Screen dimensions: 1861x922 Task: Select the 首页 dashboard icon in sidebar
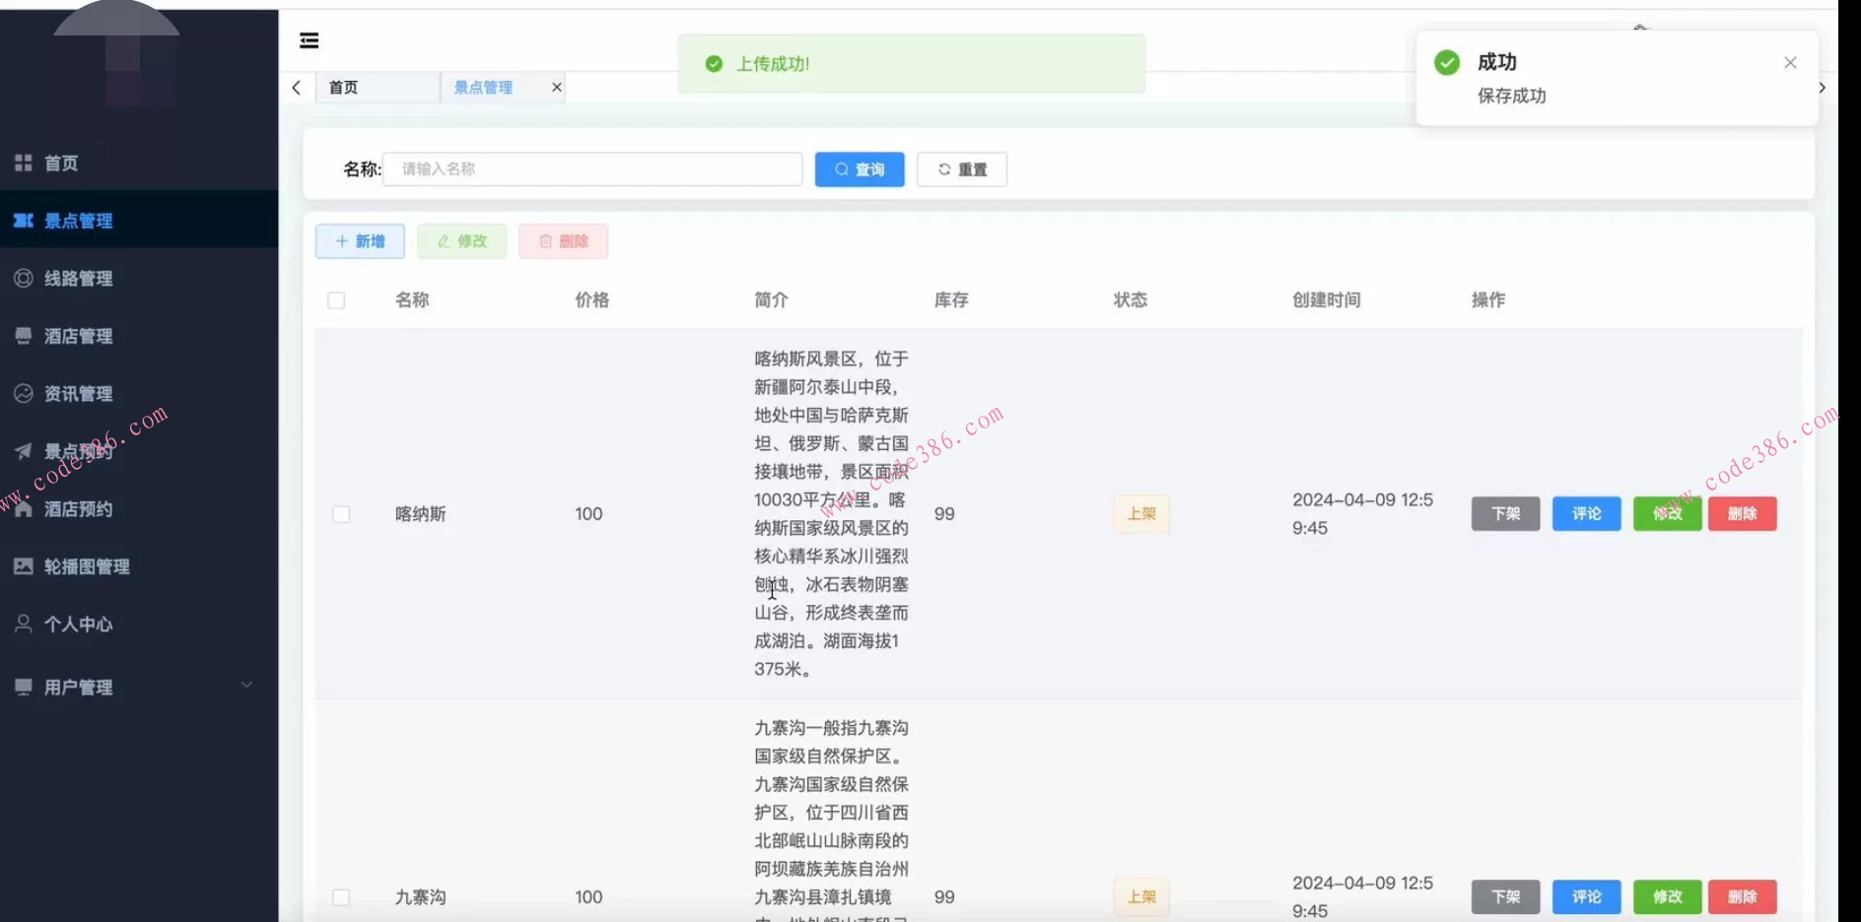tap(24, 163)
